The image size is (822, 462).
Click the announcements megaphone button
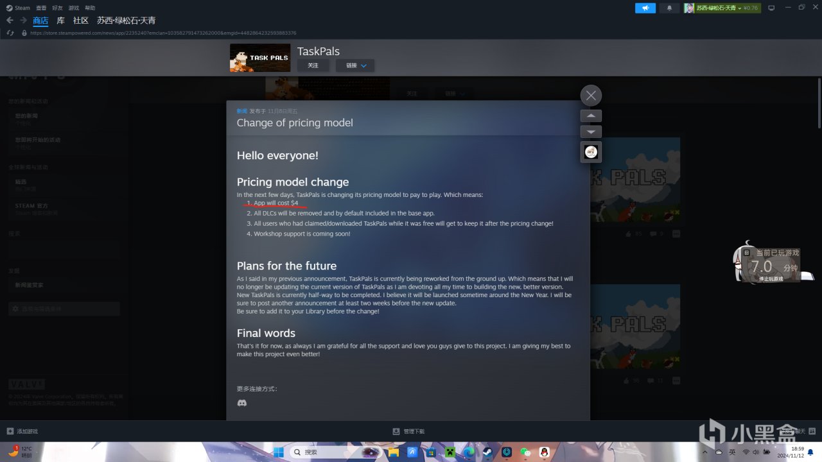coord(645,8)
